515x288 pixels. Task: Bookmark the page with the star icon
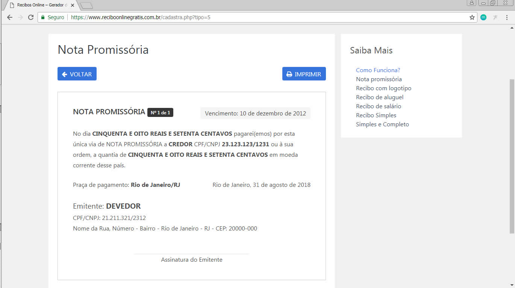point(472,17)
